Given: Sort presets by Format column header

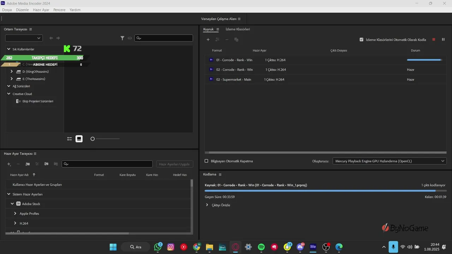Looking at the screenshot, I should click(99, 175).
